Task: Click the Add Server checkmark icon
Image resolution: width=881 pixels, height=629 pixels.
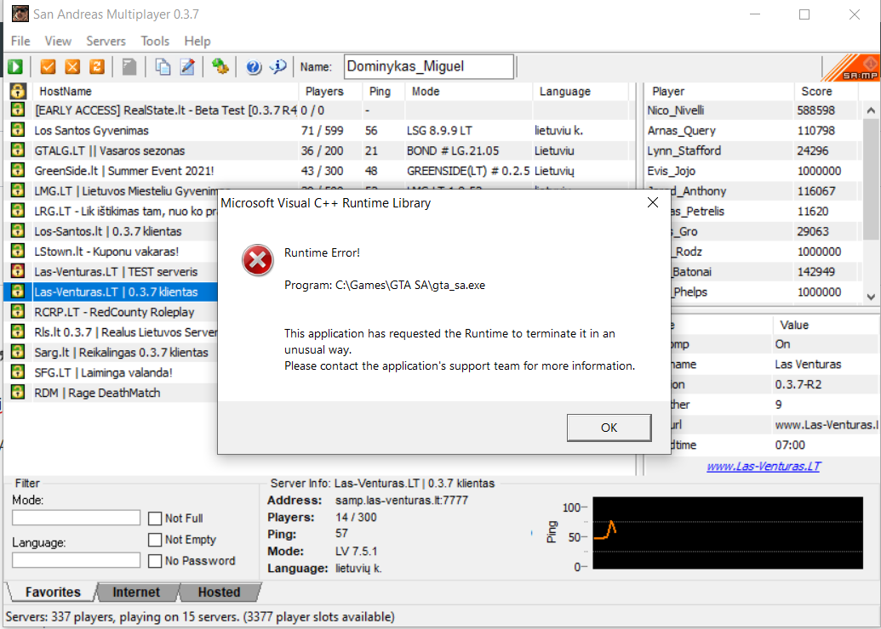Action: [x=49, y=67]
